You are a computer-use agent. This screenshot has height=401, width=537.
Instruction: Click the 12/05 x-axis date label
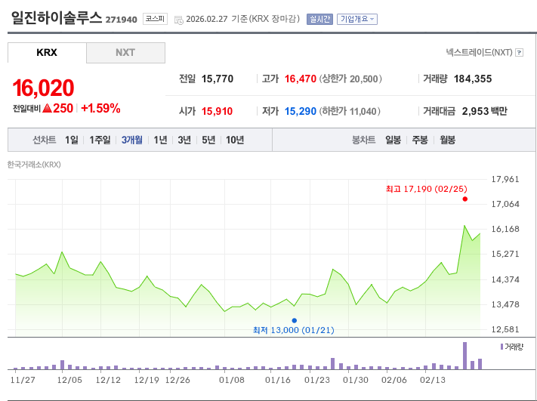click(69, 380)
